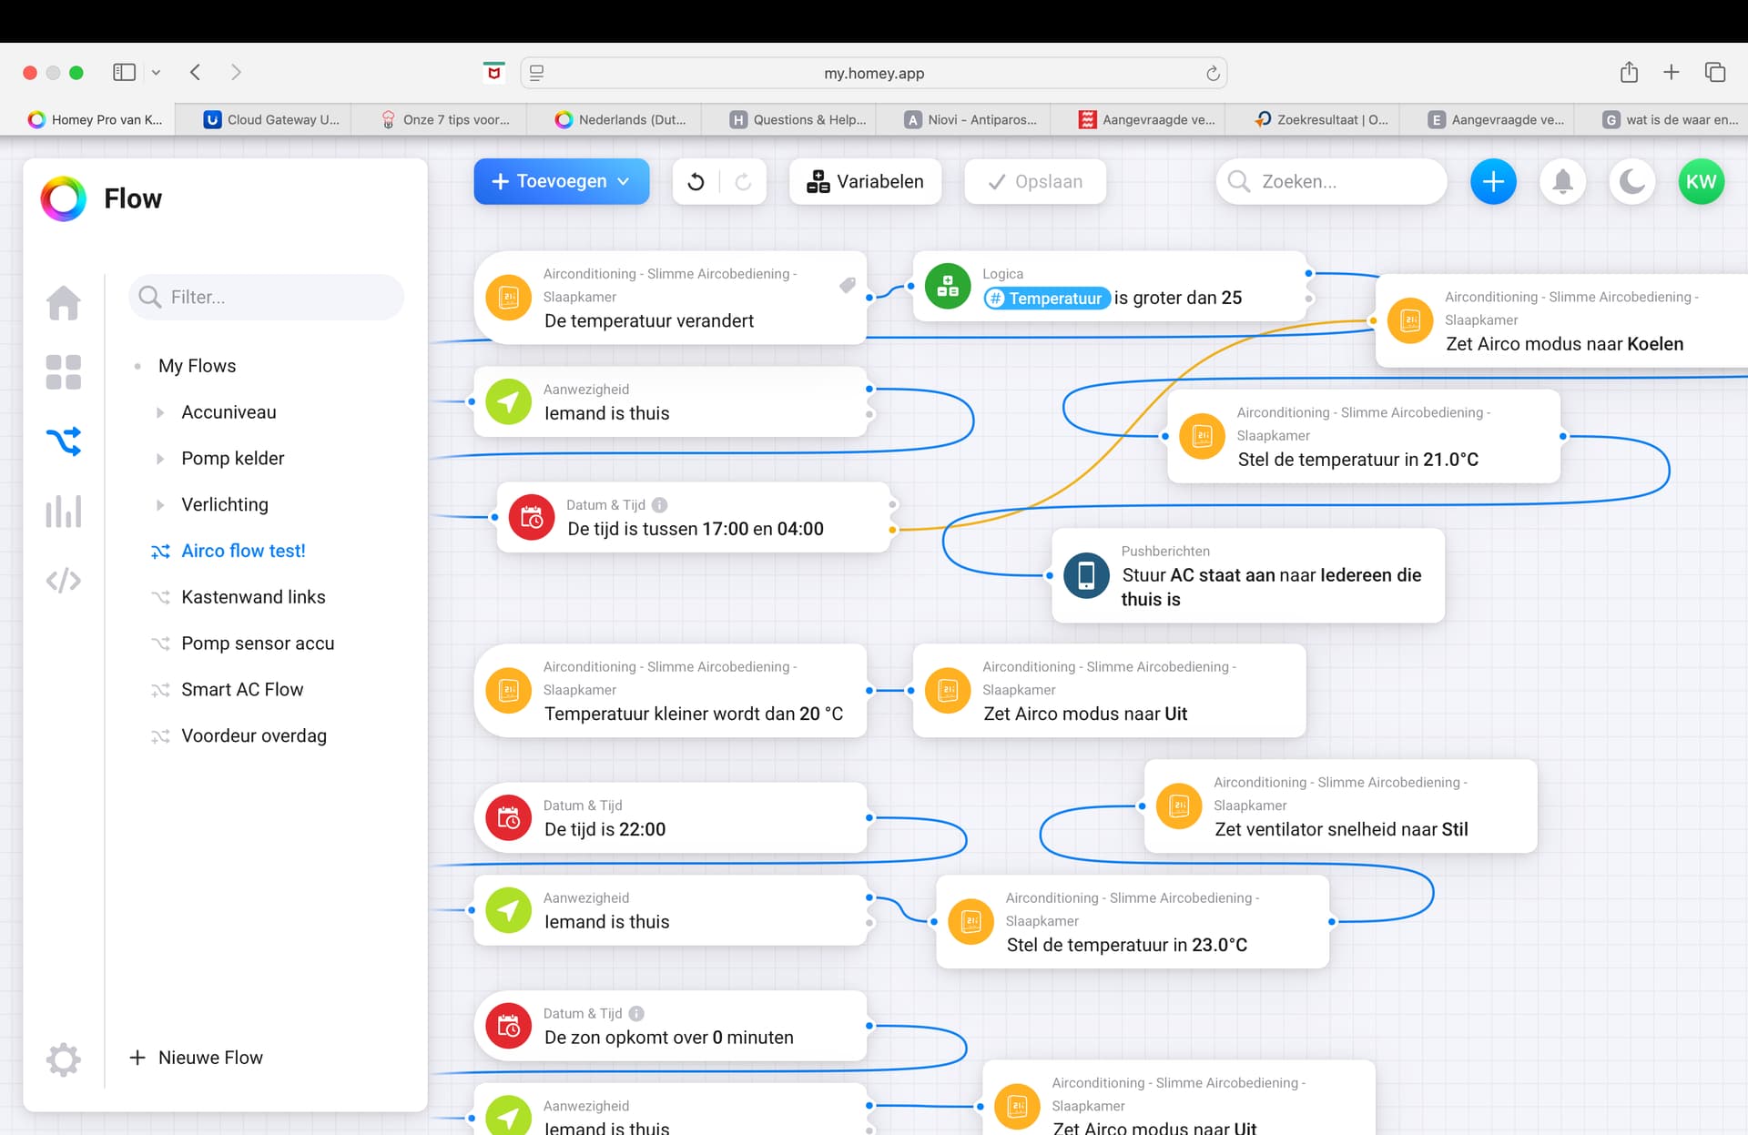Open the Home icon in the sidebar
Viewport: 1748px width, 1135px height.
point(64,302)
